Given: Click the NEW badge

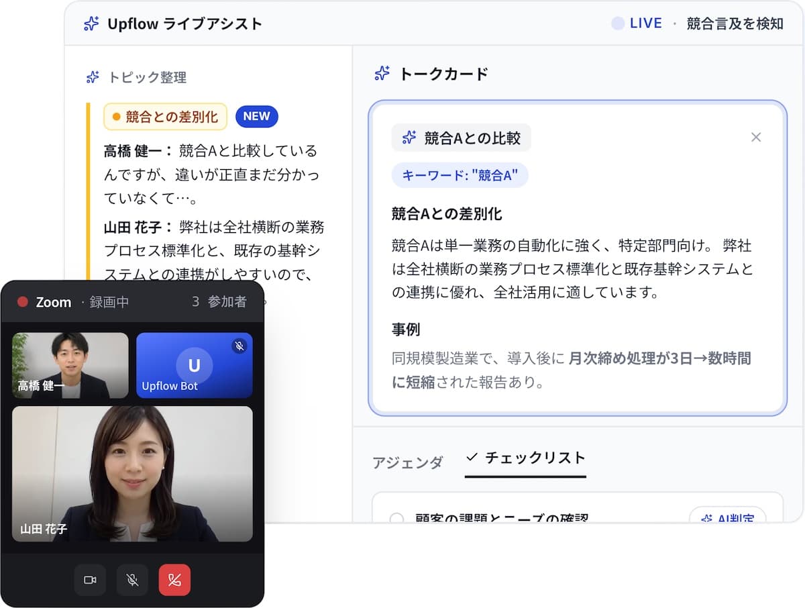Looking at the screenshot, I should 256,116.
